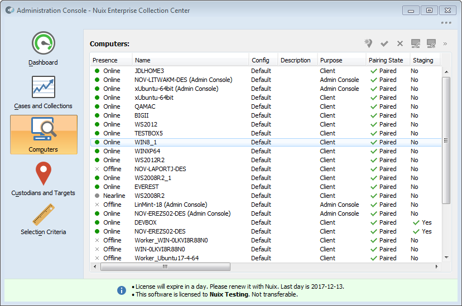Click horizontal scrollbar right arrow
The image size is (462, 306).
click(437, 267)
